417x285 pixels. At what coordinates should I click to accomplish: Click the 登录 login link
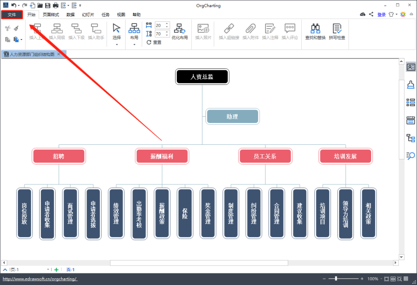(x=382, y=15)
